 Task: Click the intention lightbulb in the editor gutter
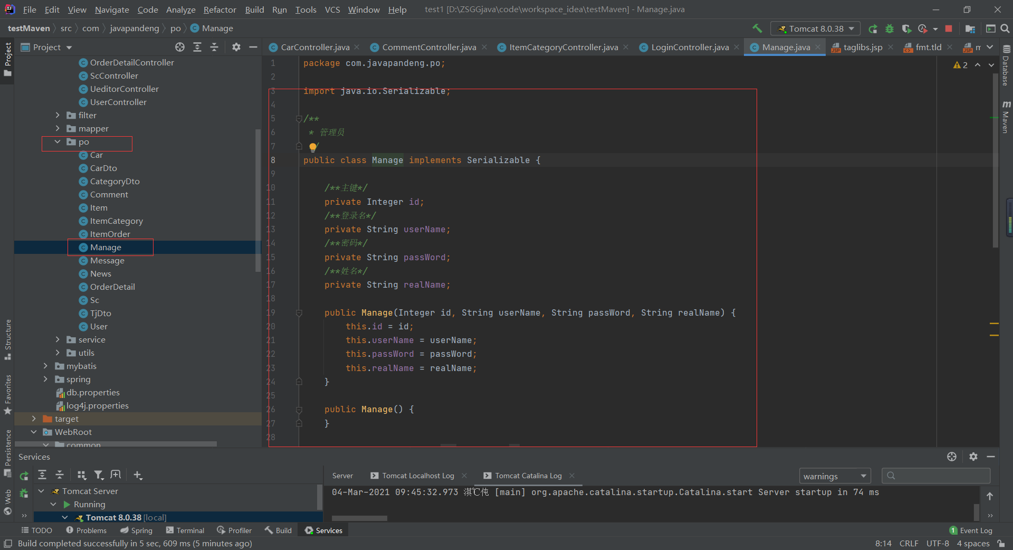tap(313, 147)
